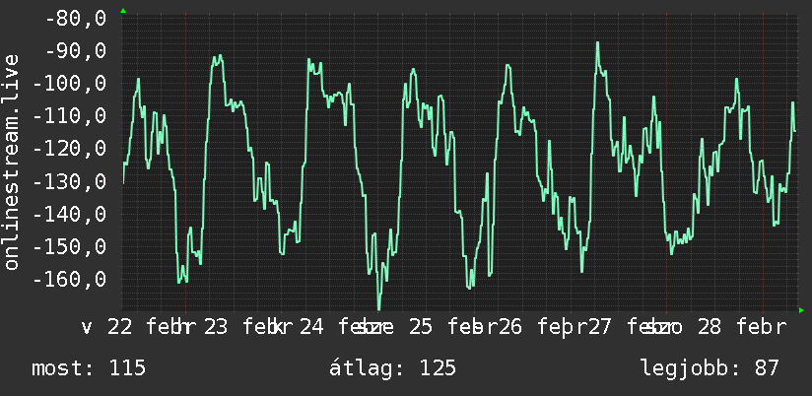Image resolution: width=812 pixels, height=396 pixels.
Task: Click the -80,0 y-axis label
Action: (76, 19)
